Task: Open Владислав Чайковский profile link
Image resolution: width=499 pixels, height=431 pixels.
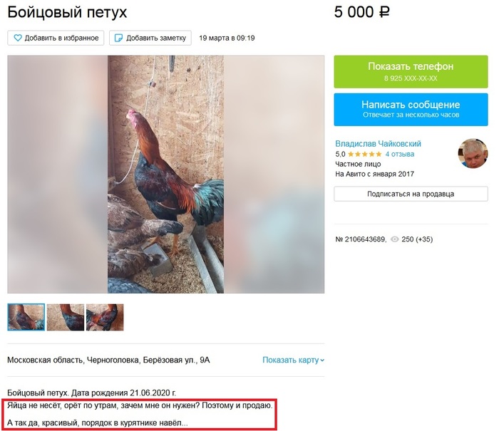Action: (378, 144)
